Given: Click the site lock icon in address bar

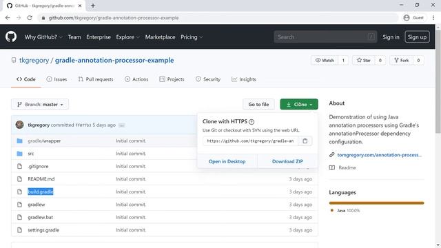Looking at the screenshot, I should pyautogui.click(x=43, y=18).
